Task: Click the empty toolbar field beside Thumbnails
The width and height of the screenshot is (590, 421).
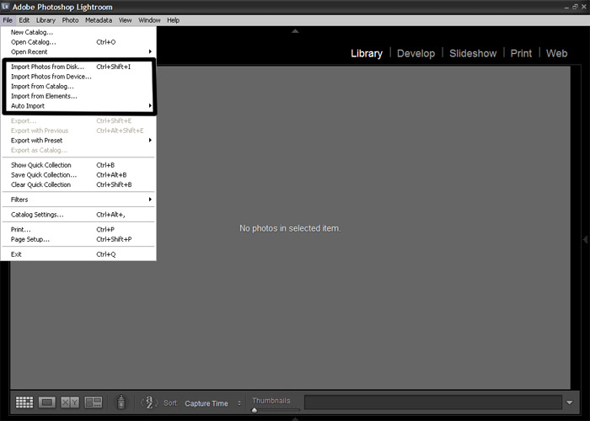Action: 432,402
